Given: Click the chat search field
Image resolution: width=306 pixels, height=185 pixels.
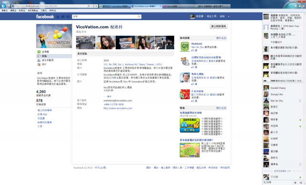Looking at the screenshot, I should [278, 183].
